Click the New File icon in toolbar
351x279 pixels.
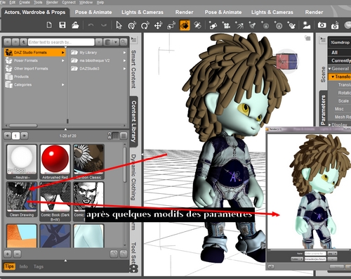pos(49,25)
